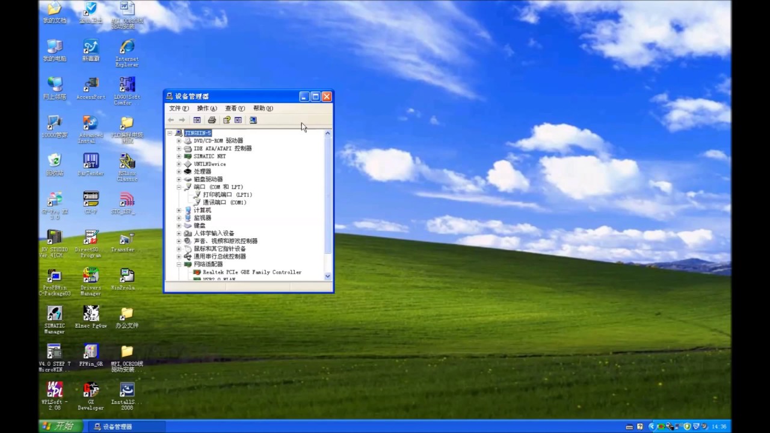
Task: Select the 鼠标和其它指针设备 row
Action: (x=215, y=248)
